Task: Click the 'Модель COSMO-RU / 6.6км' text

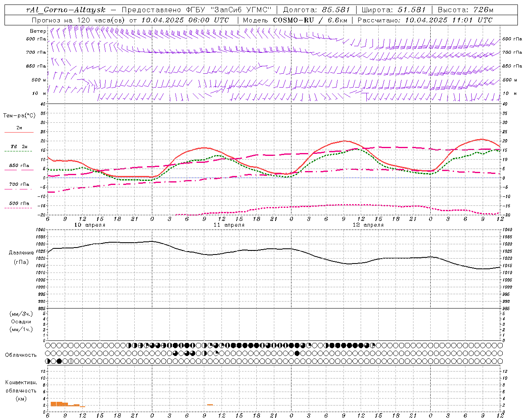Action: point(295,20)
